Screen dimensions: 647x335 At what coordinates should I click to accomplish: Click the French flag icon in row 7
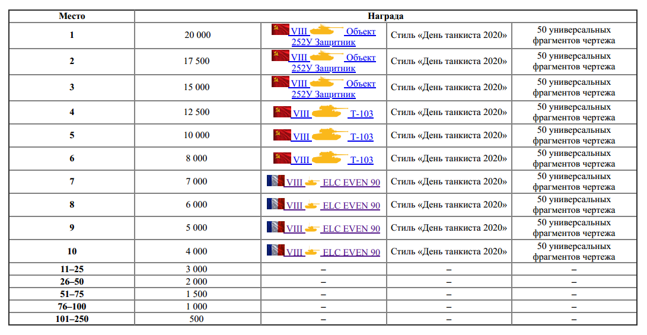(275, 180)
